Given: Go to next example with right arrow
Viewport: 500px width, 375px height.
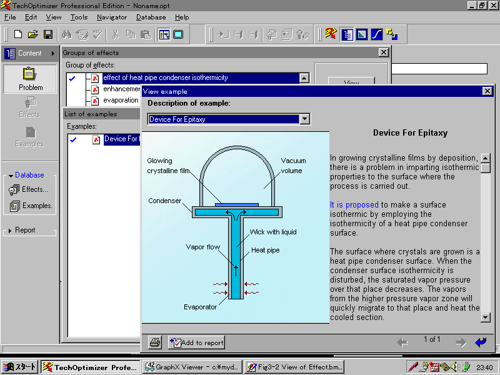Looking at the screenshot, I should (x=461, y=342).
